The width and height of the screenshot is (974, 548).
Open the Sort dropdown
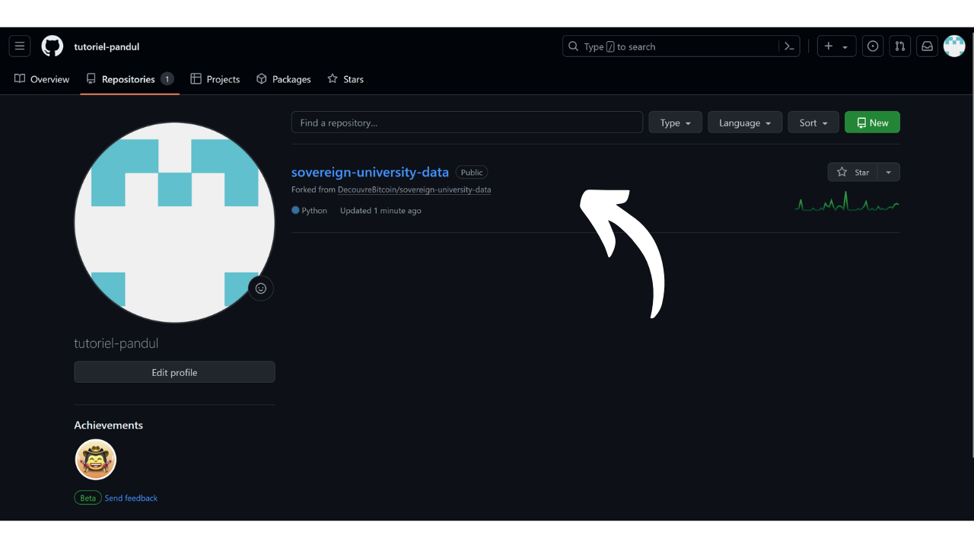(x=813, y=123)
